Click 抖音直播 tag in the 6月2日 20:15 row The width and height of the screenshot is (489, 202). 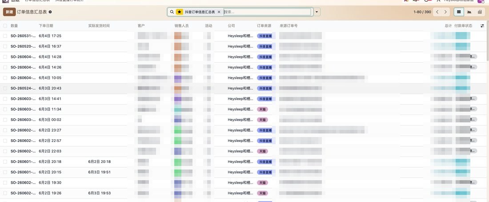[x=265, y=172]
